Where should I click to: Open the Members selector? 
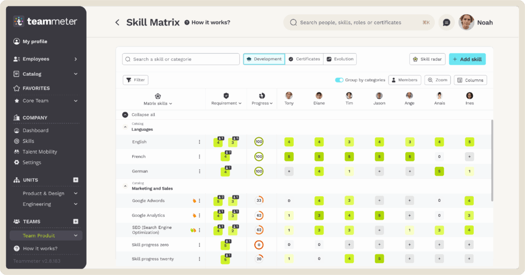pos(405,80)
